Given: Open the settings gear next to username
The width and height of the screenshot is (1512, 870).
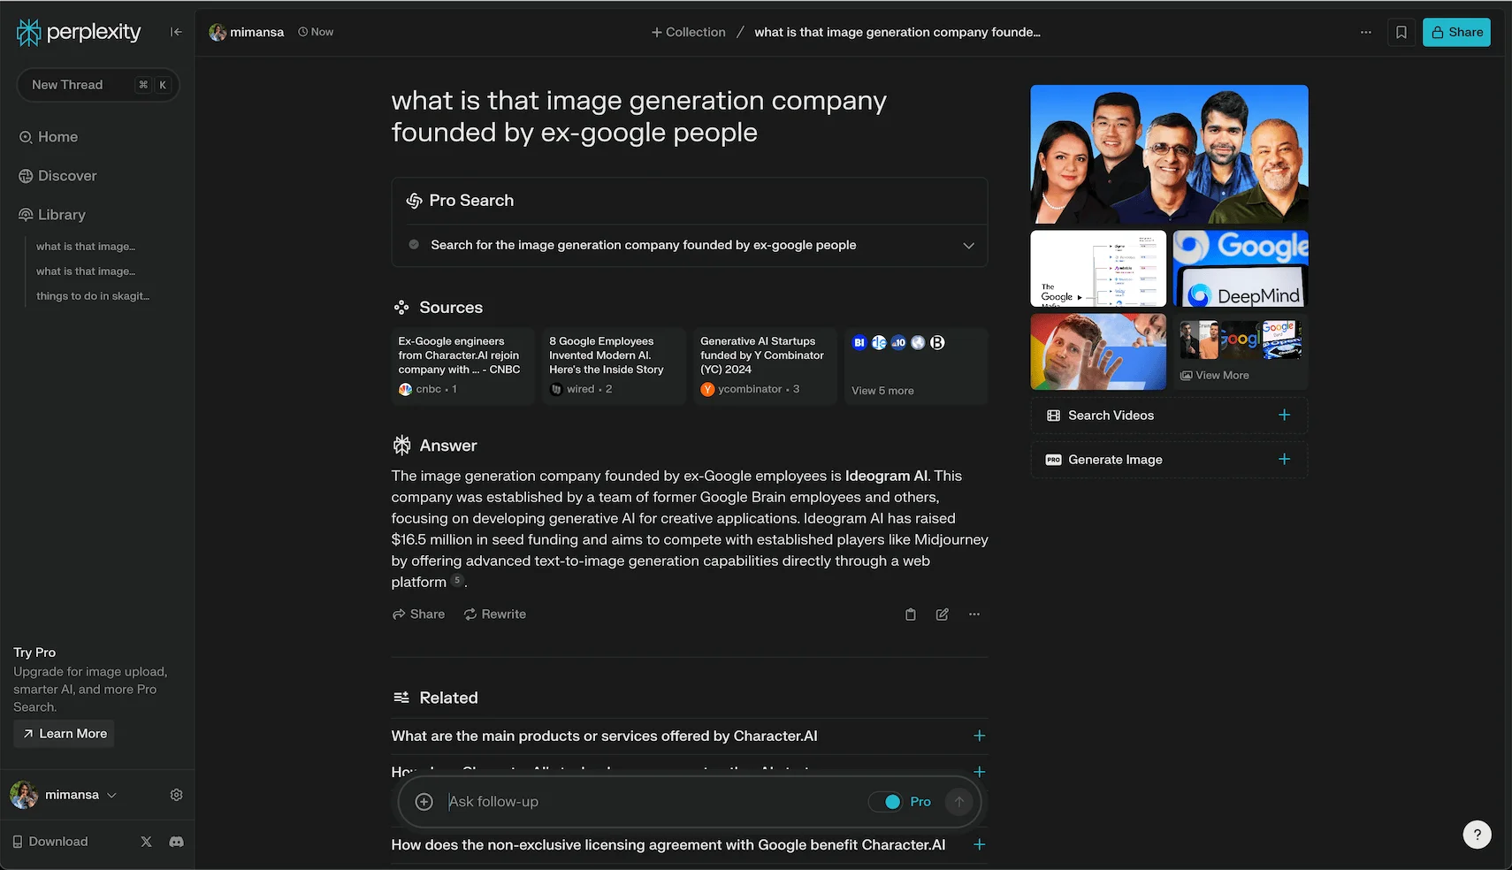Looking at the screenshot, I should (x=176, y=795).
